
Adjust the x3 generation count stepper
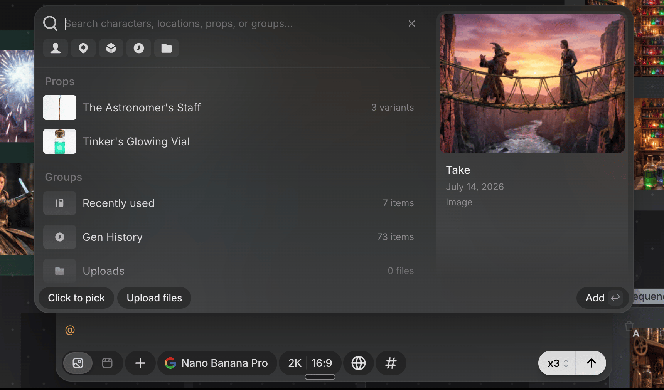(x=558, y=363)
